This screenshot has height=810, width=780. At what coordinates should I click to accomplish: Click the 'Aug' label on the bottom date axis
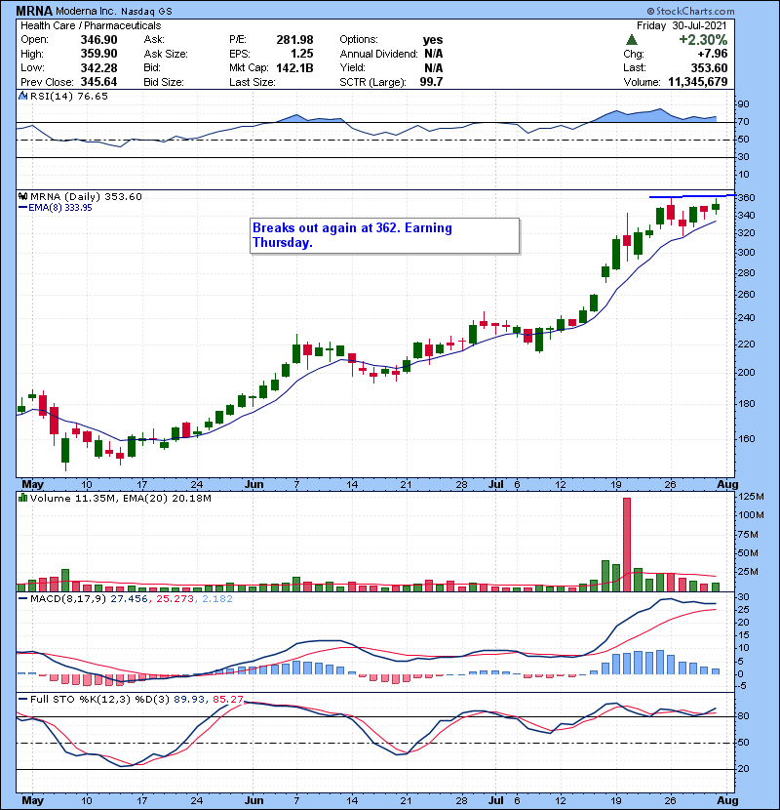click(x=727, y=800)
